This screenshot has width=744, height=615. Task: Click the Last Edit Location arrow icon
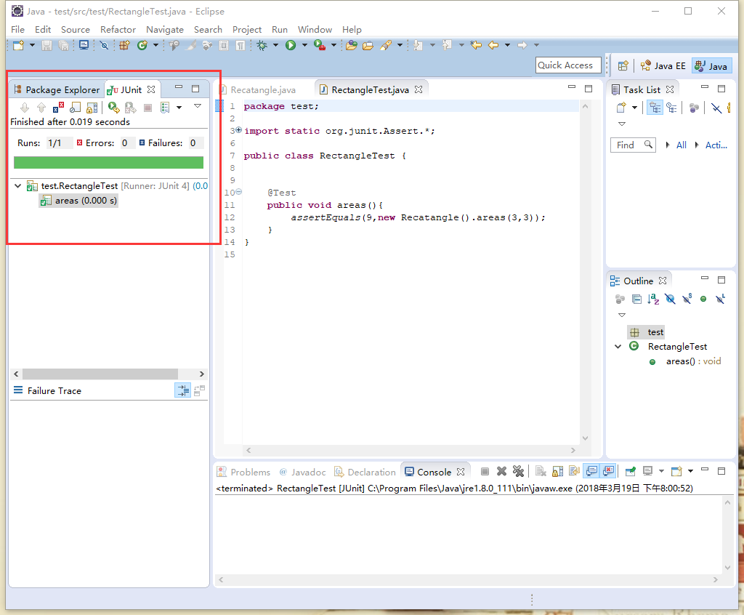click(x=476, y=45)
